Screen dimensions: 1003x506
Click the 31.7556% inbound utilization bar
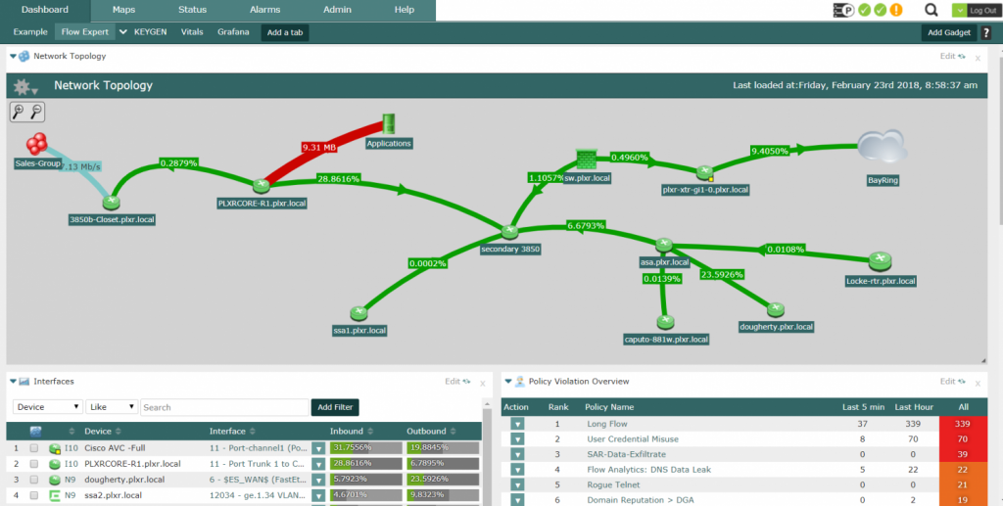click(366, 448)
